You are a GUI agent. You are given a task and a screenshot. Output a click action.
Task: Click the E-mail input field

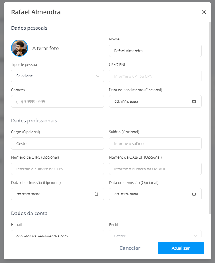(x=57, y=234)
